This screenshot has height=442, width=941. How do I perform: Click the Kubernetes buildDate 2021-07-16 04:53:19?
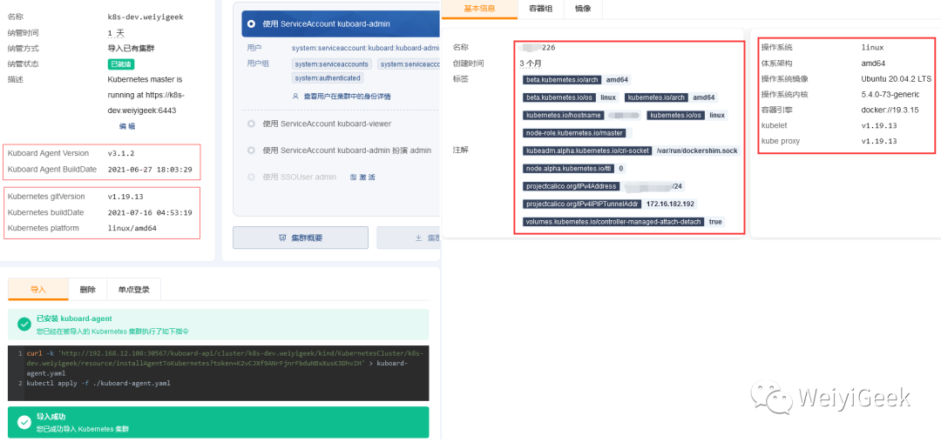pyautogui.click(x=150, y=212)
